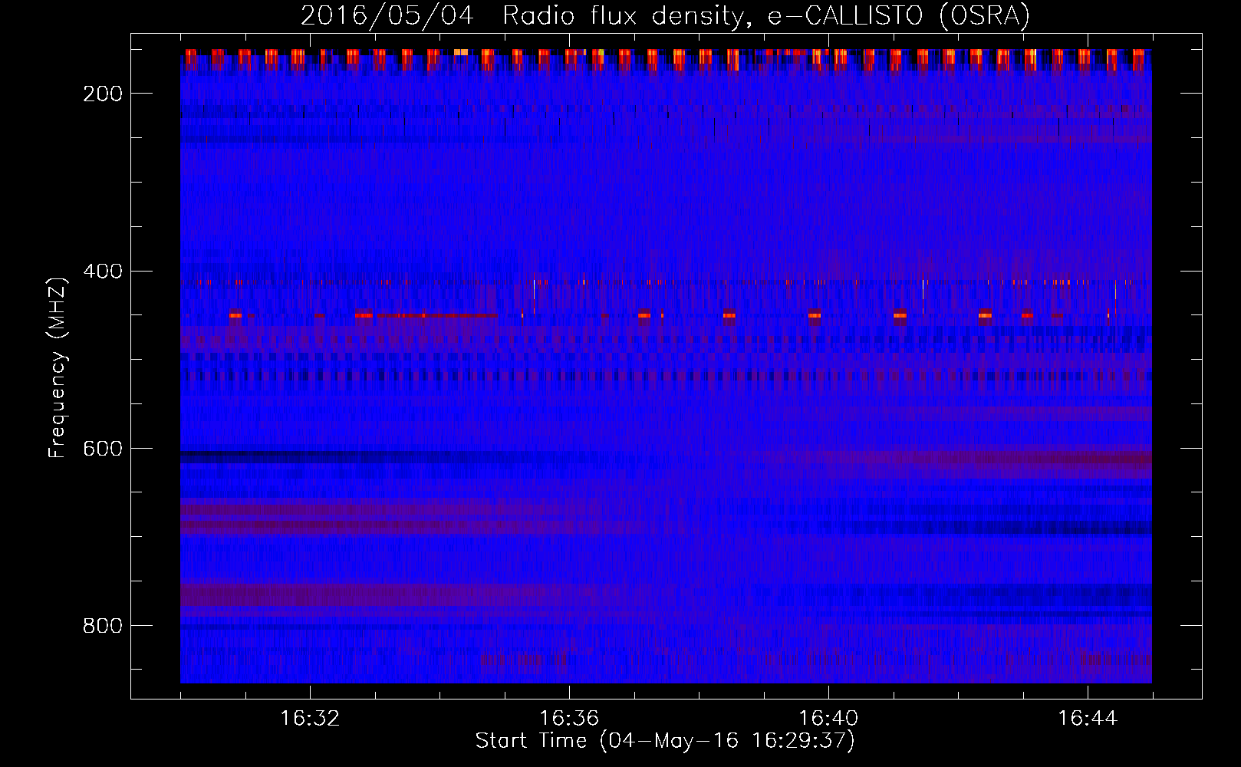Click the 'Frequency (MHZ)' axis label

coord(58,367)
